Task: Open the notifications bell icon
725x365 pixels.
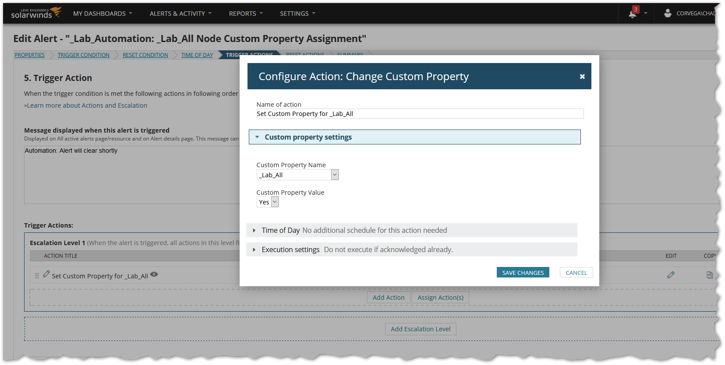Action: point(632,14)
